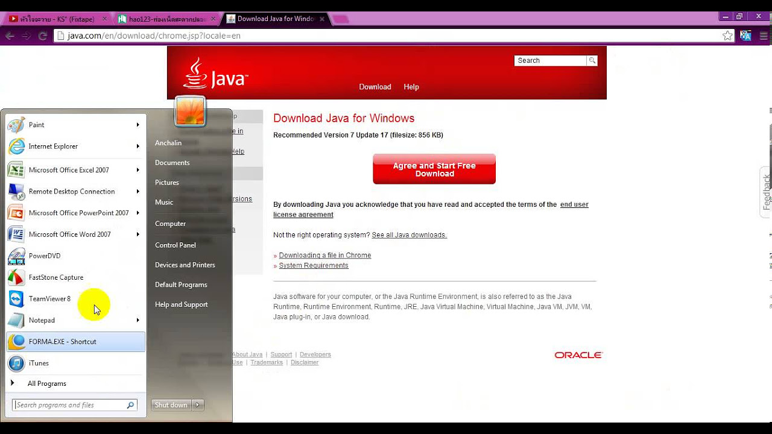This screenshot has height=434, width=772.
Task: Expand the Remote Desktop Connection jump list arrow
Action: tap(138, 192)
